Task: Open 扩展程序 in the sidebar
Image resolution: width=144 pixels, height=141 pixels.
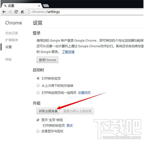Action: pyautogui.click(x=12, y=40)
